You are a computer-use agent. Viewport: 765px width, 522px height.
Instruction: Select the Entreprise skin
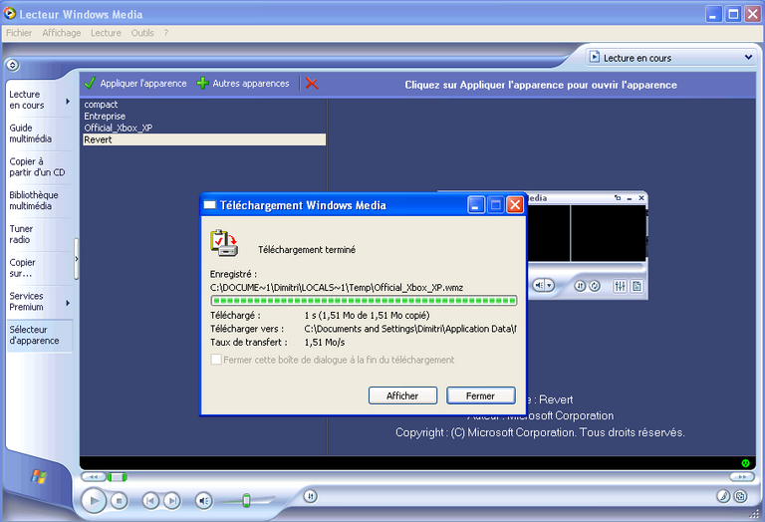204,117
